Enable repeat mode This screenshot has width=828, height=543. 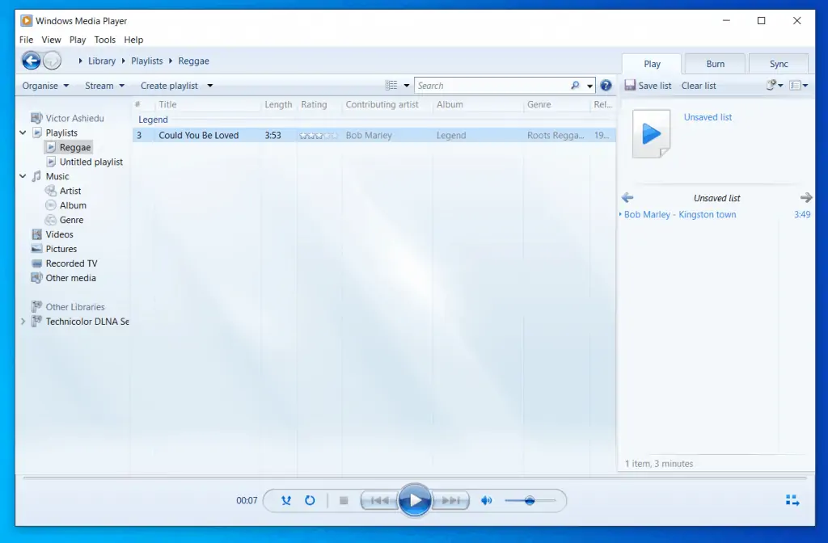(310, 500)
